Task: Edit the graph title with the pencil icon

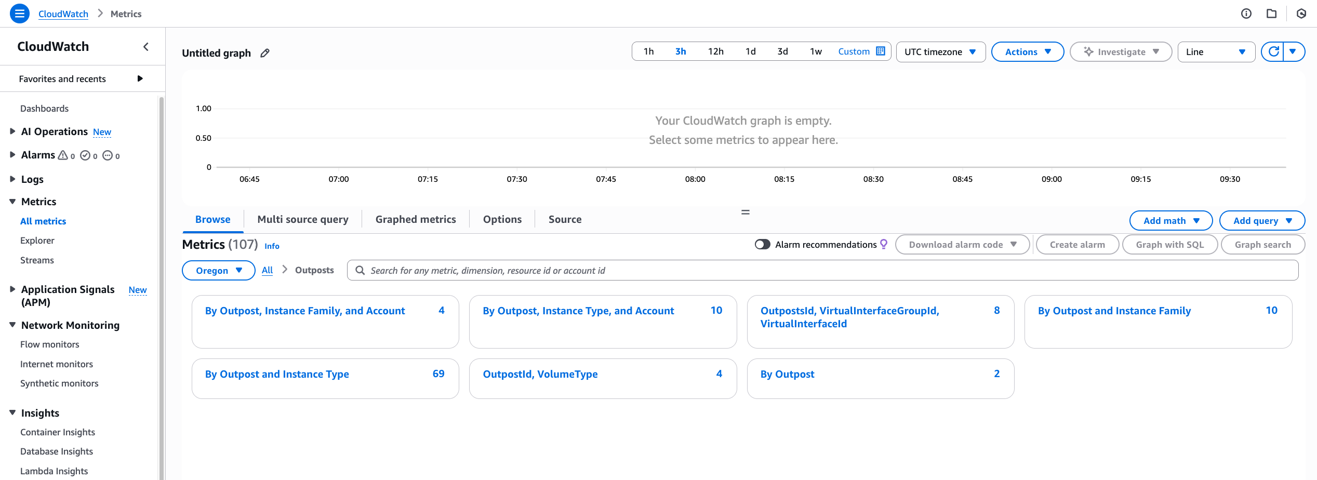Action: coord(265,52)
